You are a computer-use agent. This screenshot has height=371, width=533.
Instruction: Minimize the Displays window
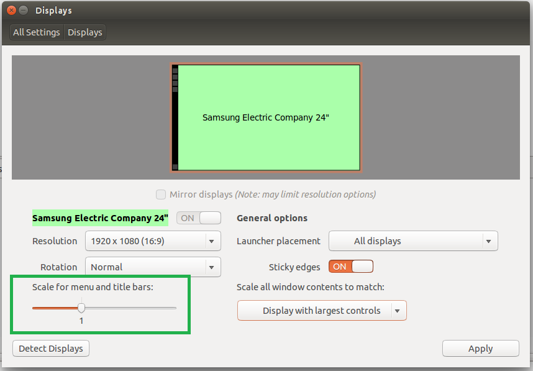coord(23,11)
